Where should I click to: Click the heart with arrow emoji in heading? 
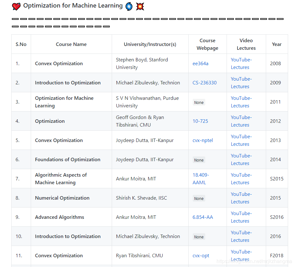(16, 6)
